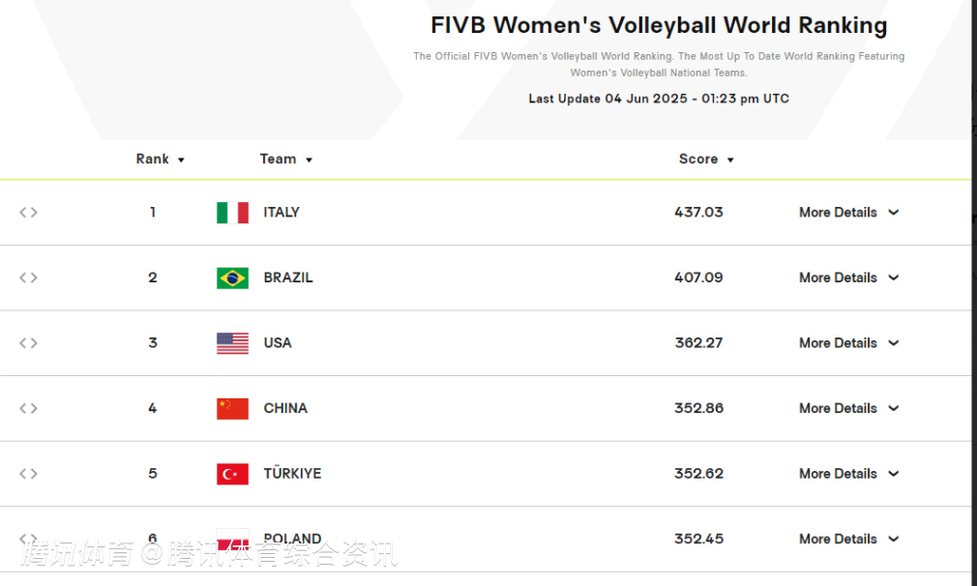
Task: Select the ITALY team name
Action: coord(281,213)
